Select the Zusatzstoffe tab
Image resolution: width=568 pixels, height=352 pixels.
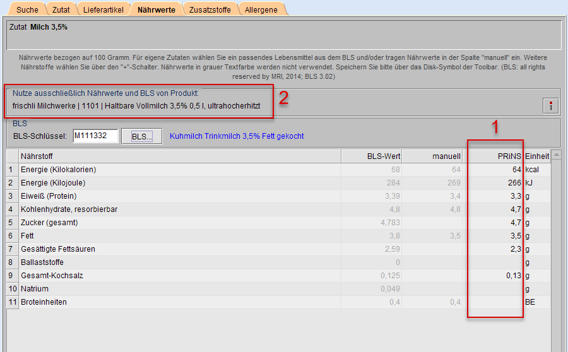(x=211, y=9)
